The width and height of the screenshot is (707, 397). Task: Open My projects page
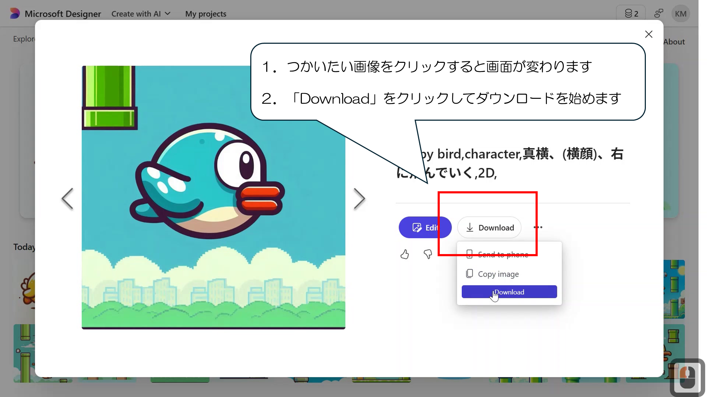click(x=206, y=14)
